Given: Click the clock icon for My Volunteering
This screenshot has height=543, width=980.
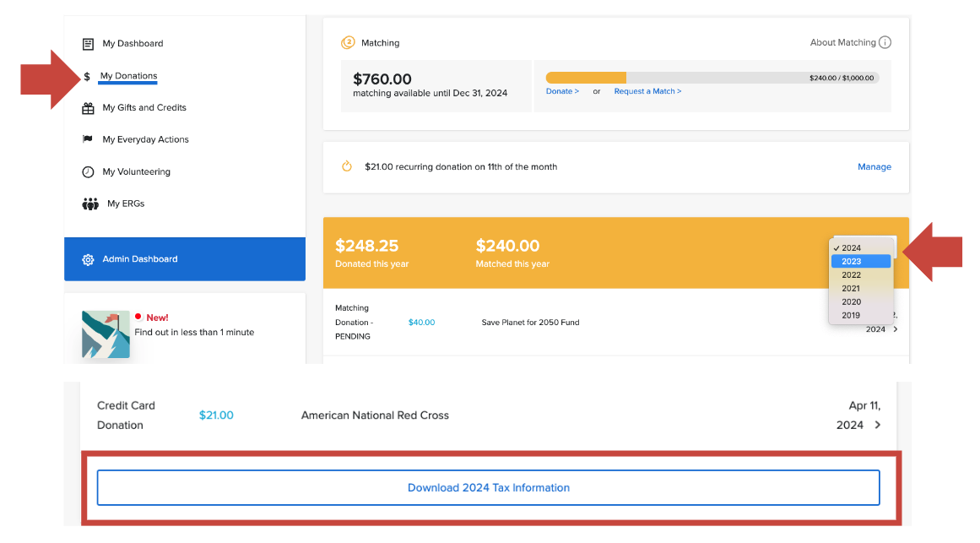Looking at the screenshot, I should point(88,172).
